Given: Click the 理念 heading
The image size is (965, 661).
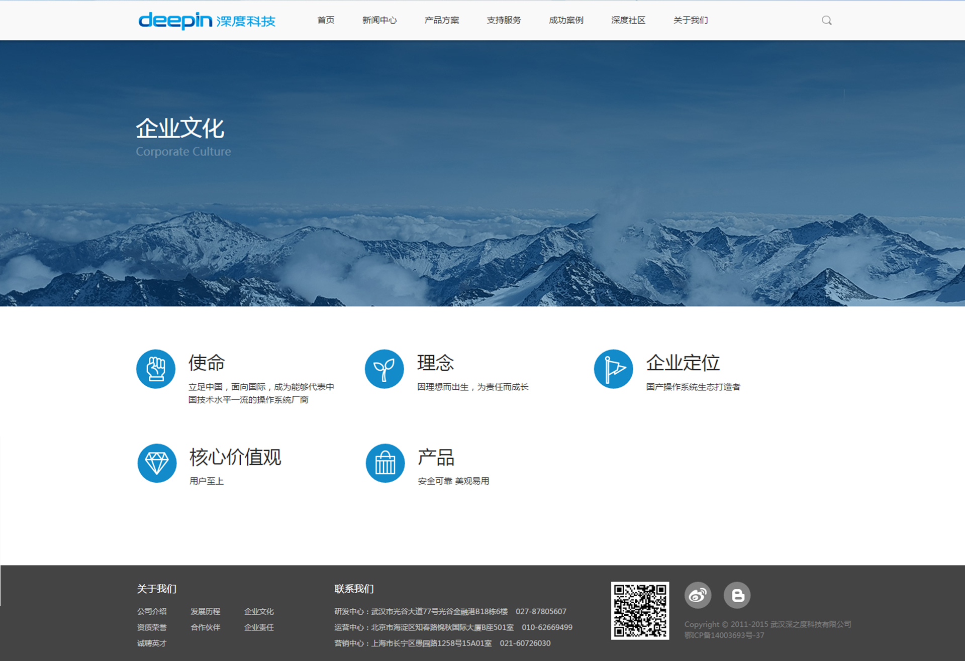Looking at the screenshot, I should [435, 363].
